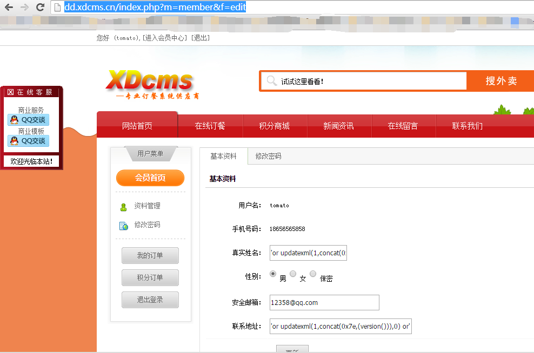The image size is (534, 353).
Task: Open 新闻资讯 navigation item
Action: tap(338, 126)
